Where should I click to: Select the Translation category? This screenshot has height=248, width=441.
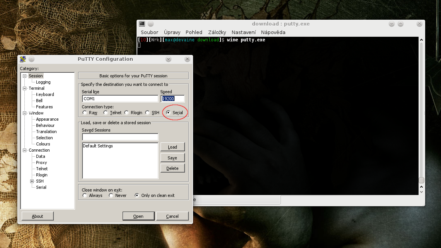tap(46, 132)
